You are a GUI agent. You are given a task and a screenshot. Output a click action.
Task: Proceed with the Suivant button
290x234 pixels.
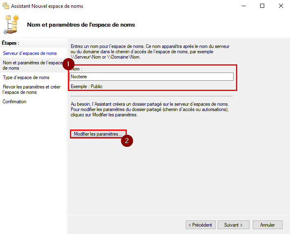point(233,225)
